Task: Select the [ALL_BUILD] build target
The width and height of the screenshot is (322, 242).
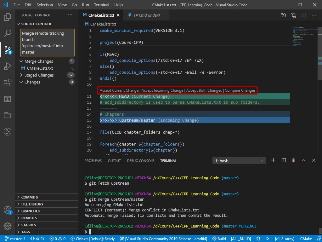Action: tap(241, 239)
